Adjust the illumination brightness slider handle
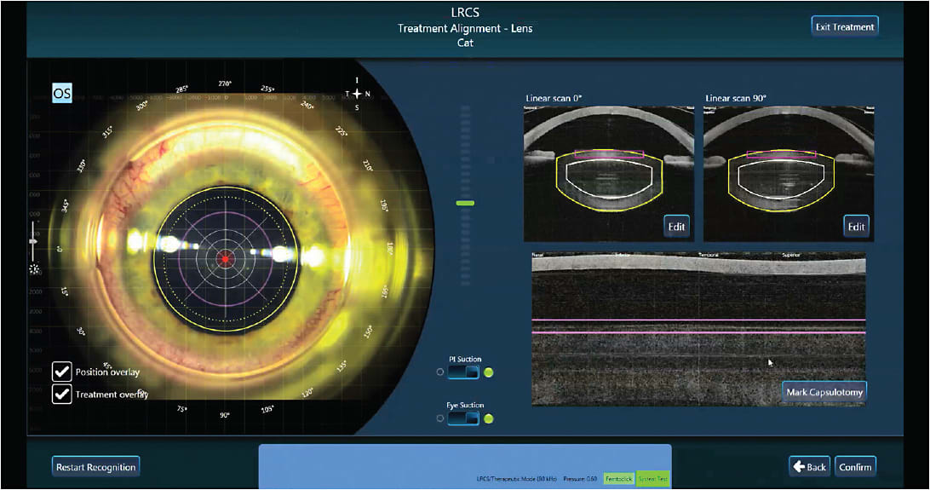This screenshot has height=490, width=930. tap(34, 241)
